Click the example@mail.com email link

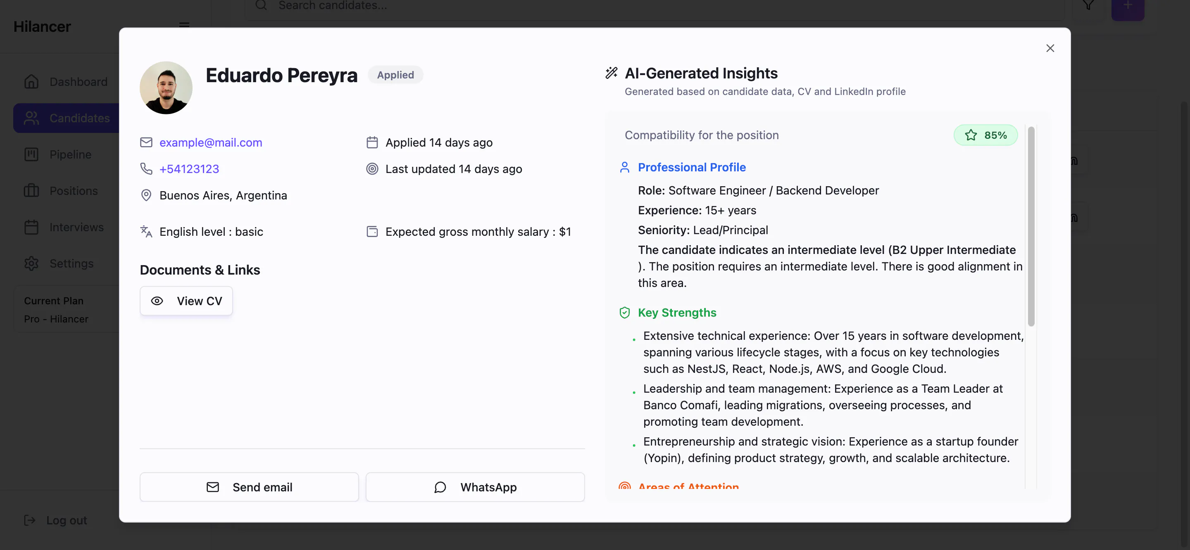(211, 142)
